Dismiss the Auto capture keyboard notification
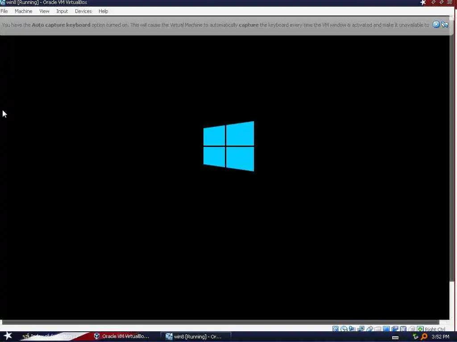 (436, 24)
